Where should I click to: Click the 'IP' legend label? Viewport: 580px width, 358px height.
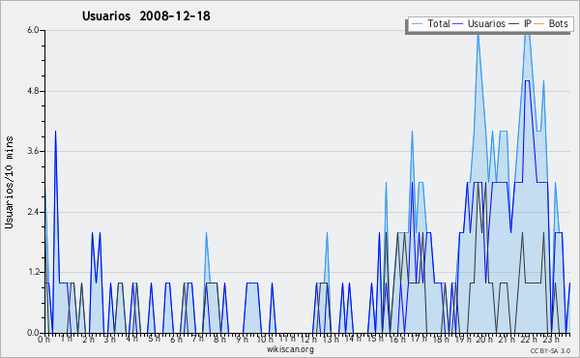pos(528,23)
